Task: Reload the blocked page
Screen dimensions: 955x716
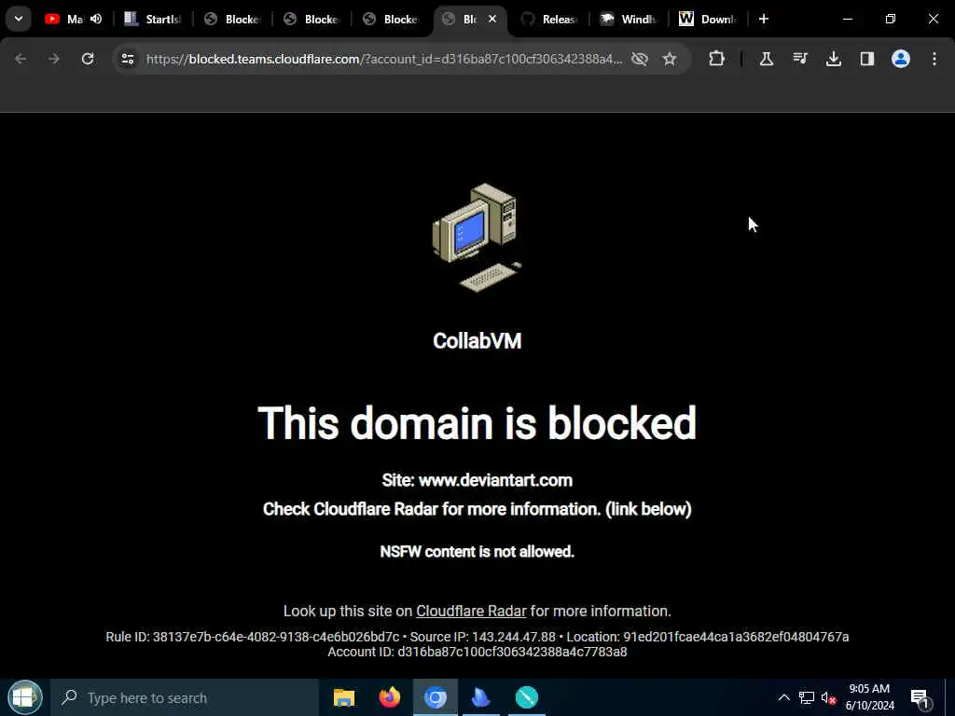Action: click(x=88, y=59)
